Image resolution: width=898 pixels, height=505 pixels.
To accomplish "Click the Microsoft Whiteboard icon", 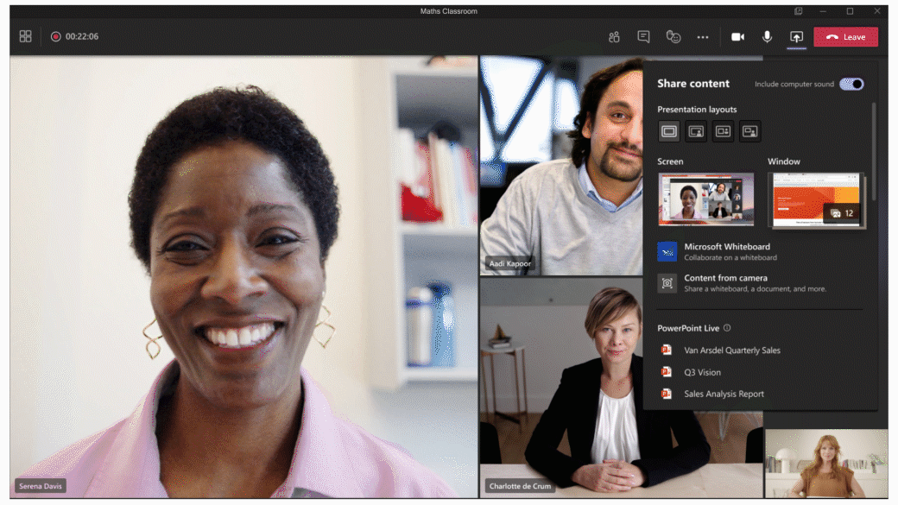I will pos(667,251).
